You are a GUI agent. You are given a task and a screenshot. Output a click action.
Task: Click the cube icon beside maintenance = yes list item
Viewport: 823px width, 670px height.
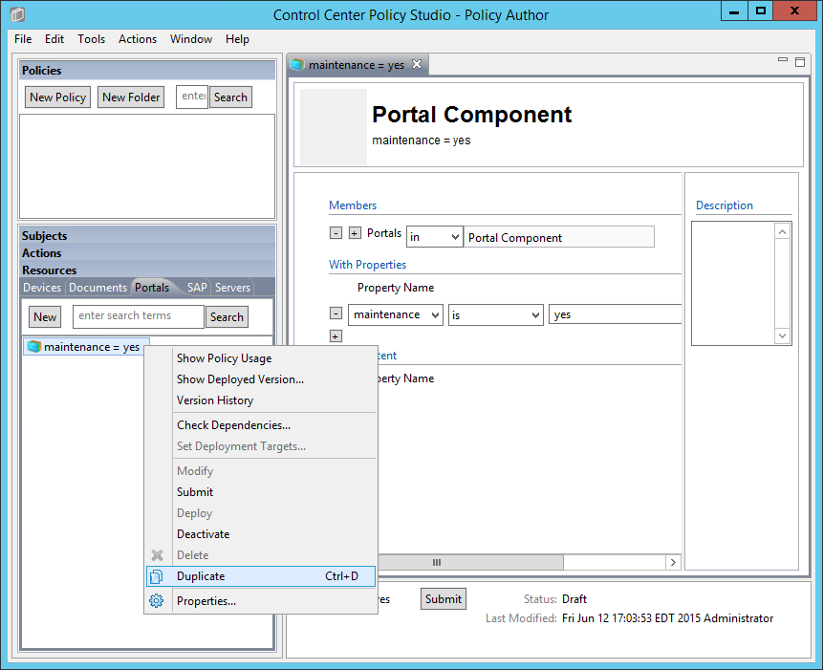point(34,347)
